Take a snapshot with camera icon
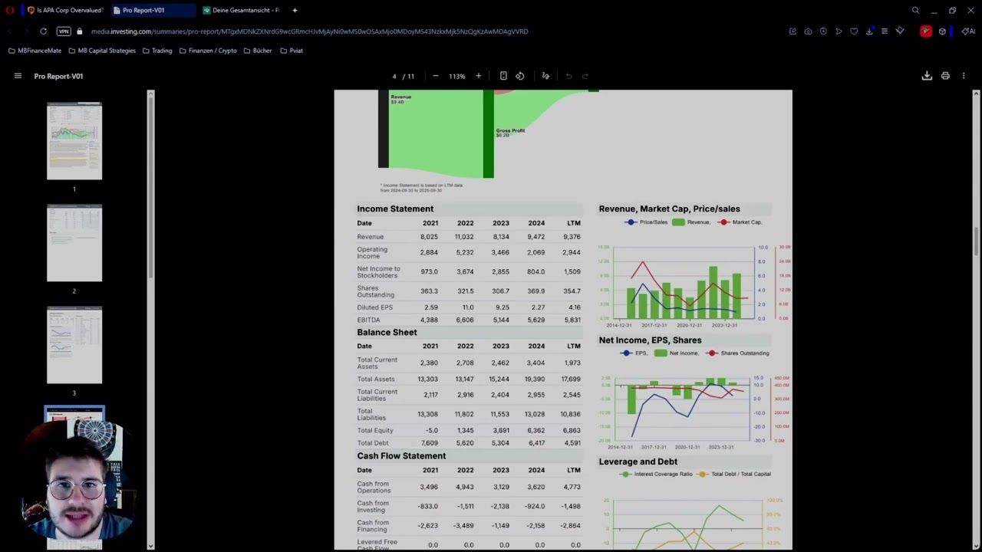Image resolution: width=982 pixels, height=552 pixels. [808, 31]
